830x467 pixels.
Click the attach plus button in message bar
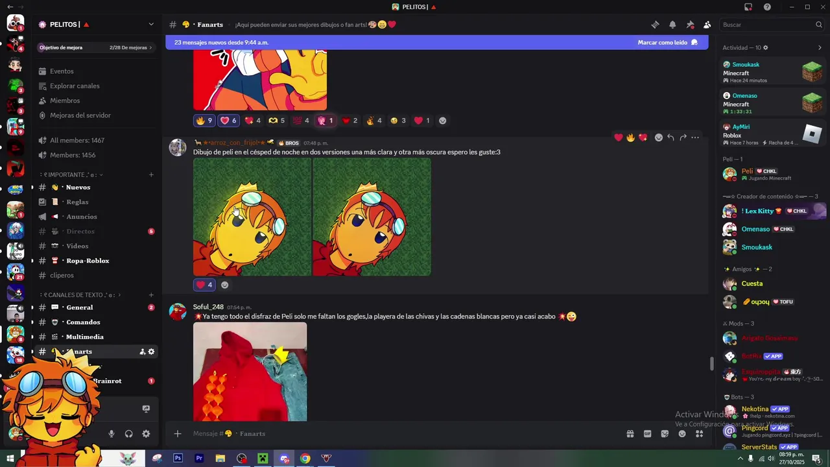tap(177, 434)
